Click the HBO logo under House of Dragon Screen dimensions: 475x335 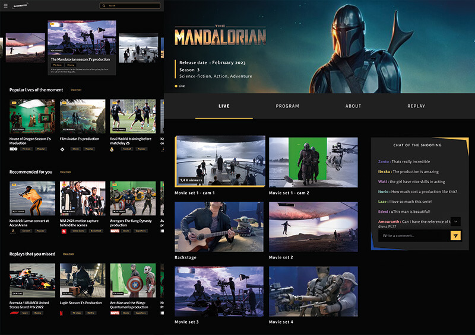pos(12,149)
